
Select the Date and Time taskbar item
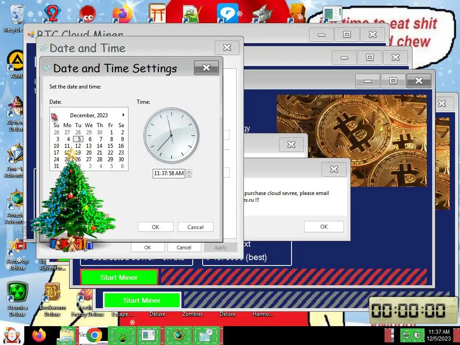206,336
